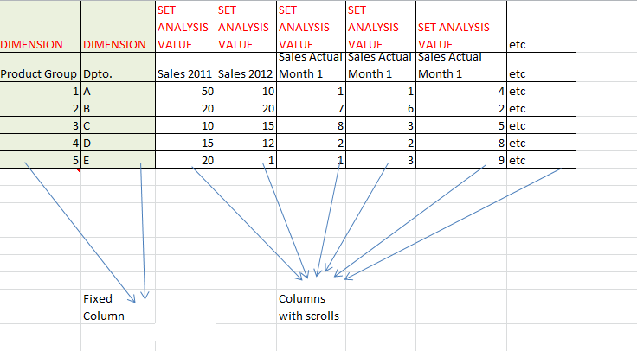Screen dimensions: 637x351
Task: Click Sales 2012 value 15 for department C
Action: [246, 125]
